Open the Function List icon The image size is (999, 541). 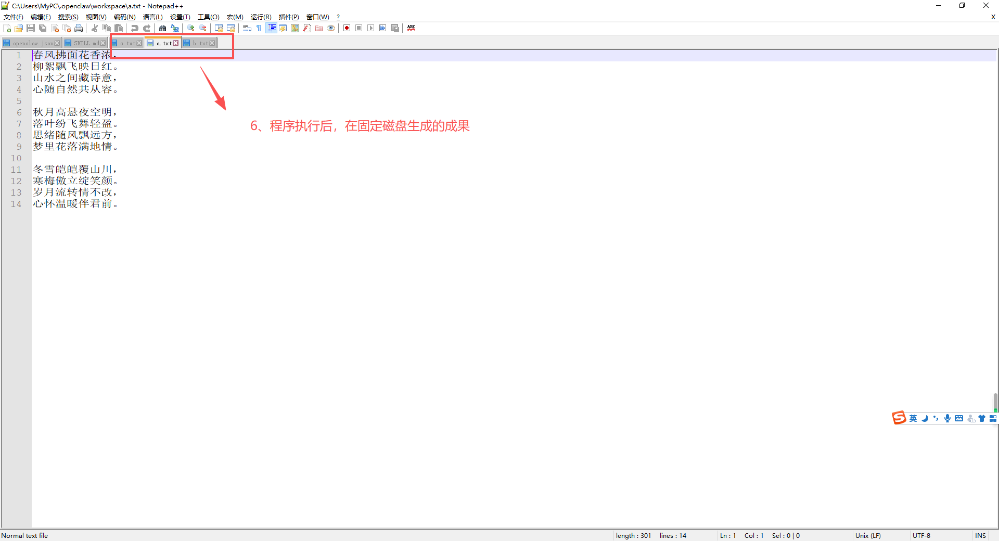(307, 28)
